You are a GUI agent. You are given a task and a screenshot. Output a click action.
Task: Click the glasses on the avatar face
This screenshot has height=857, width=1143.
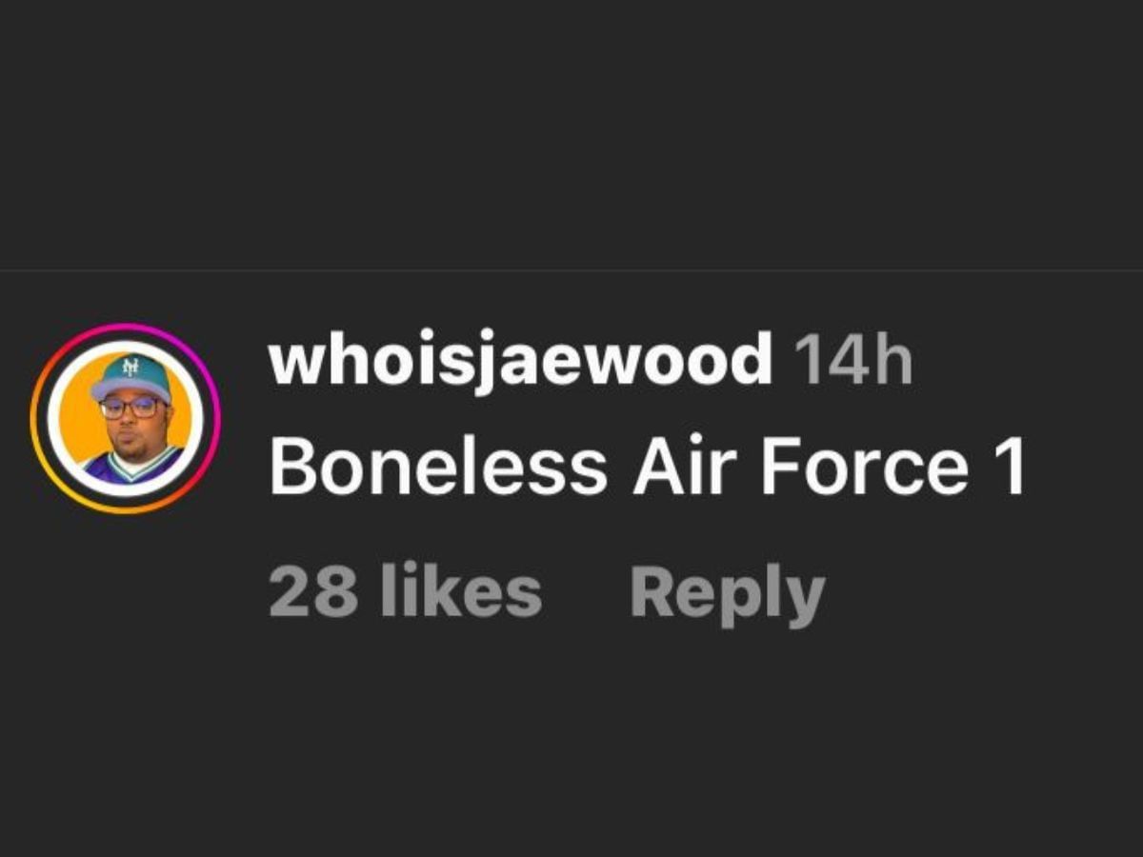point(130,409)
